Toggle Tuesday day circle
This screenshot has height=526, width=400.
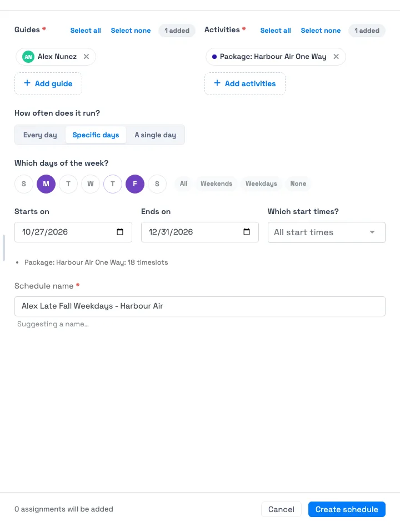[68, 184]
